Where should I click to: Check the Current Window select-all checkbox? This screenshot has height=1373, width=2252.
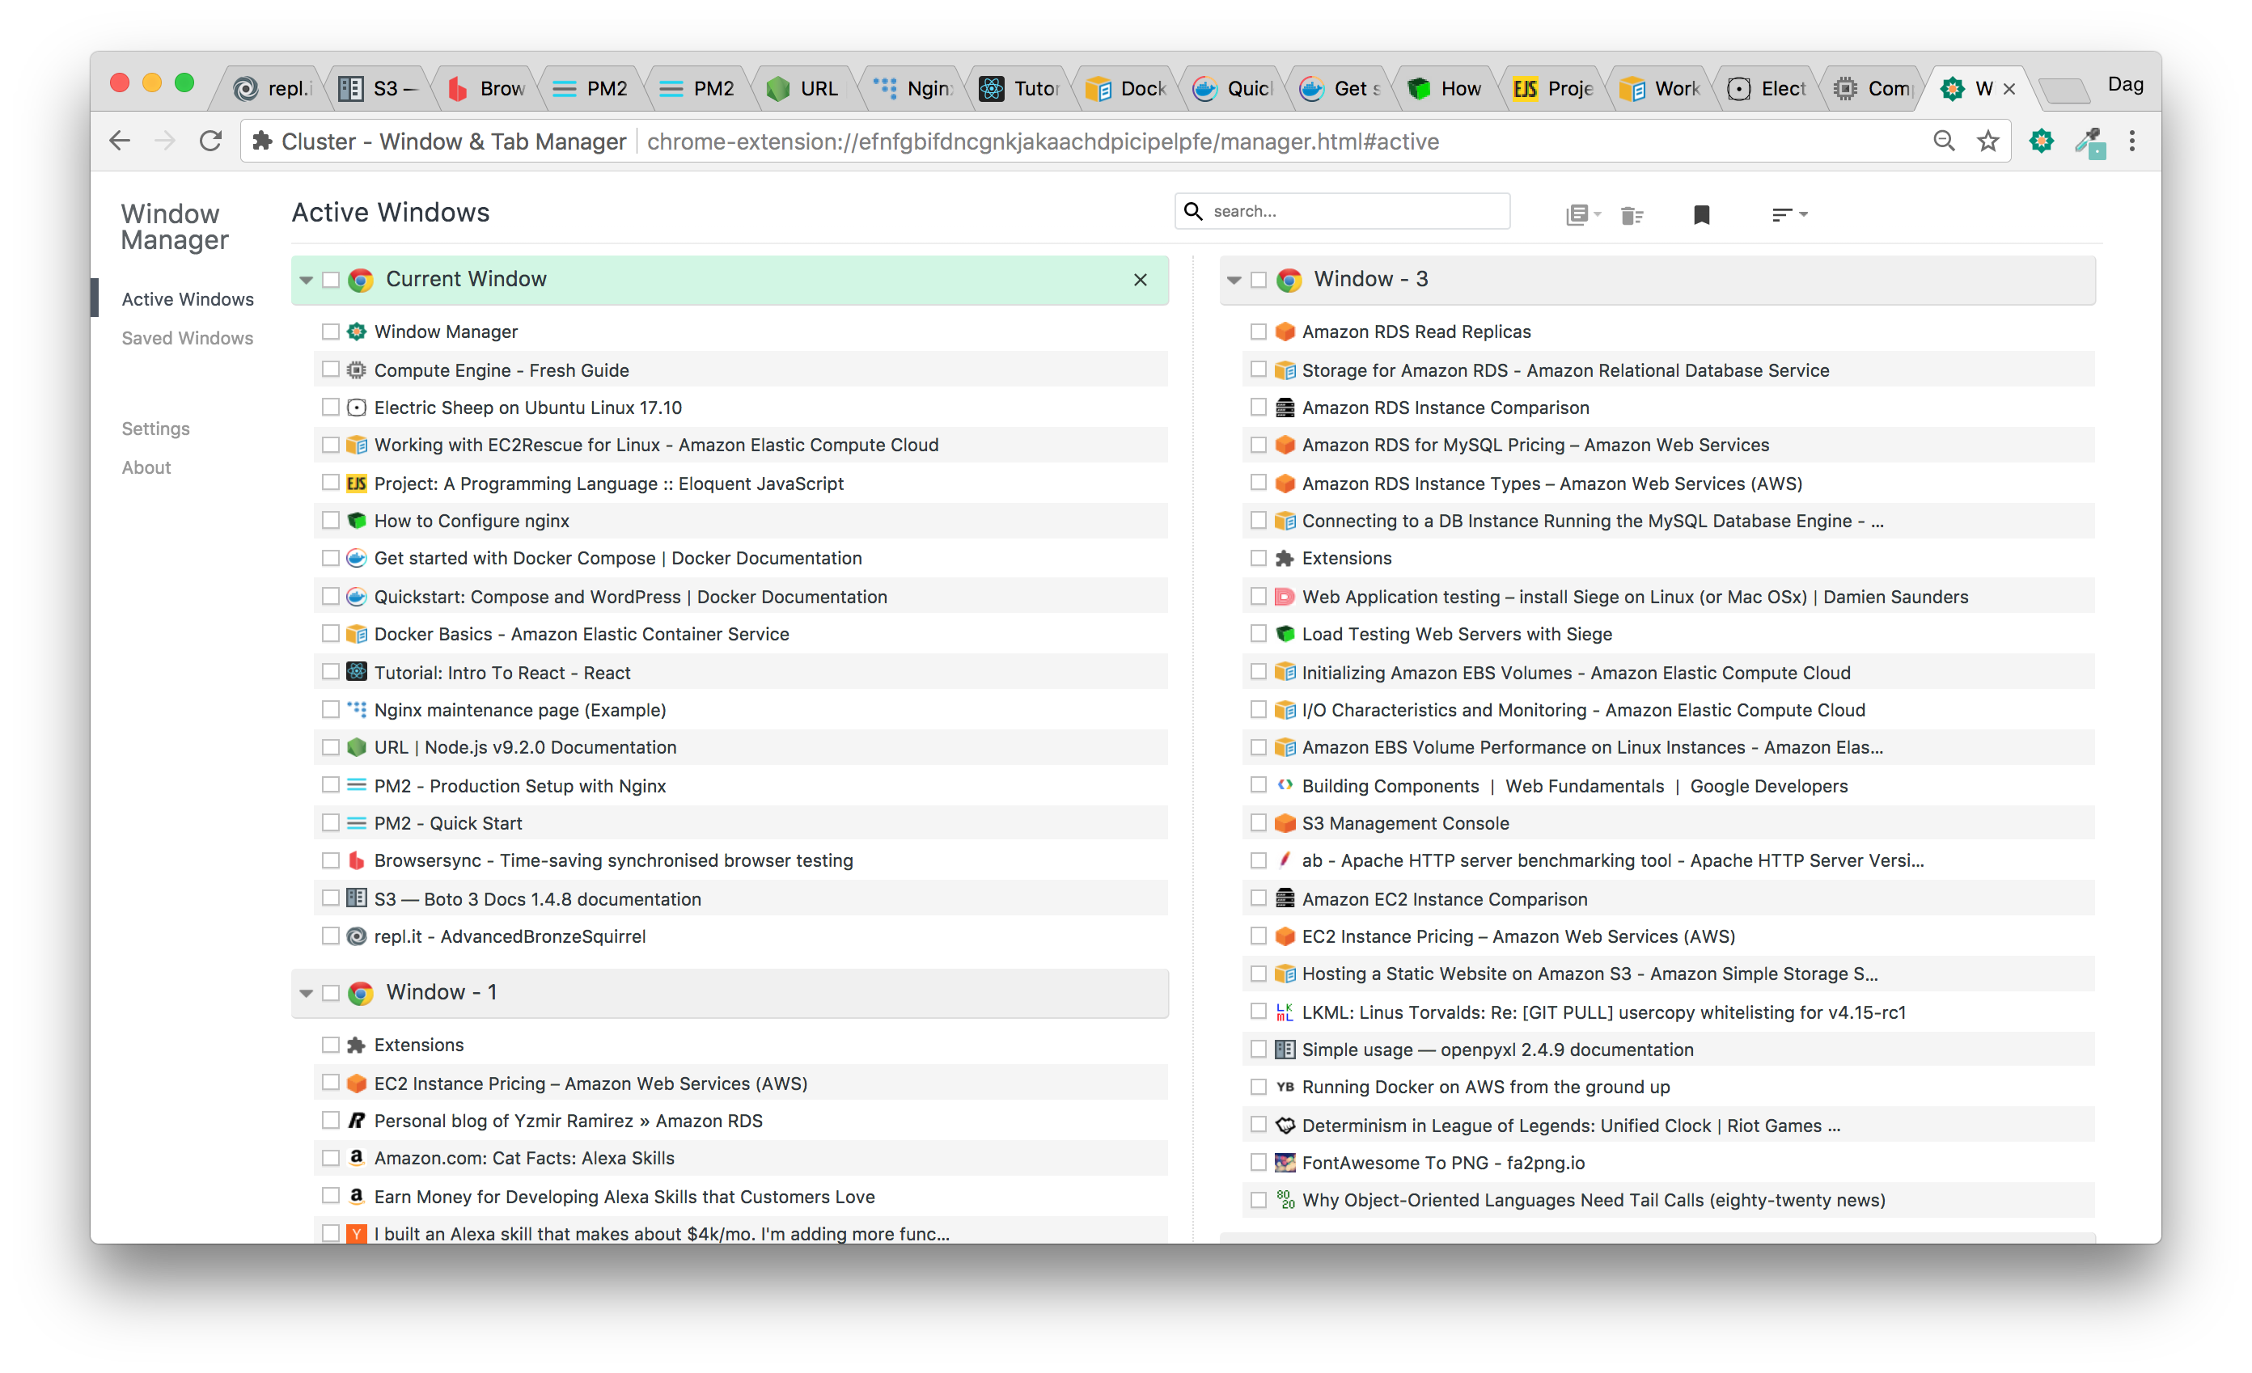point(331,280)
